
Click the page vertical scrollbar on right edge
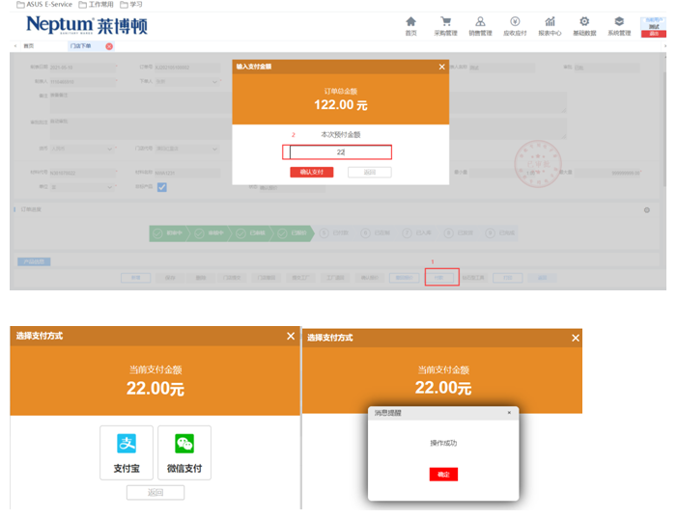click(664, 129)
